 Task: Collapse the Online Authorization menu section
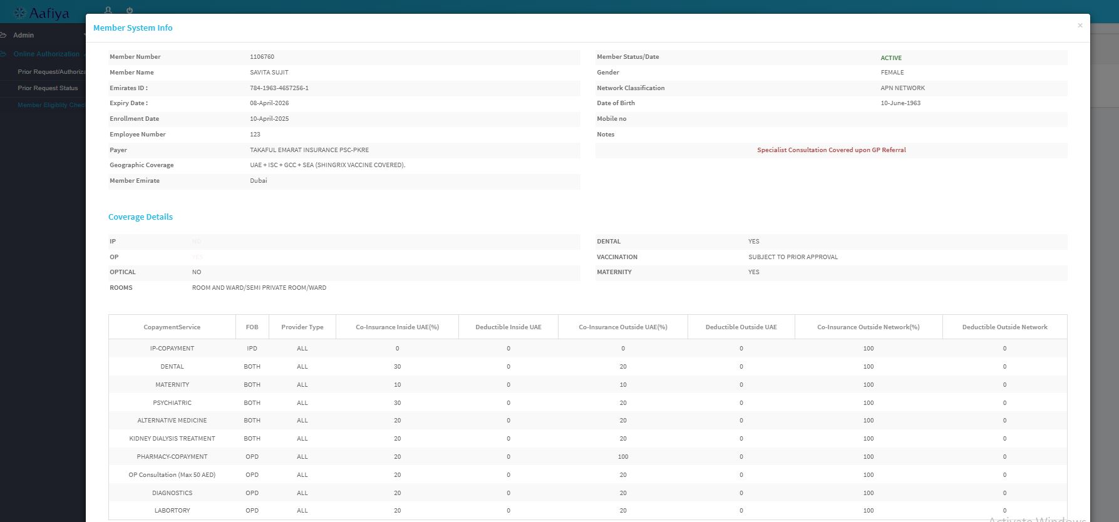click(x=46, y=54)
